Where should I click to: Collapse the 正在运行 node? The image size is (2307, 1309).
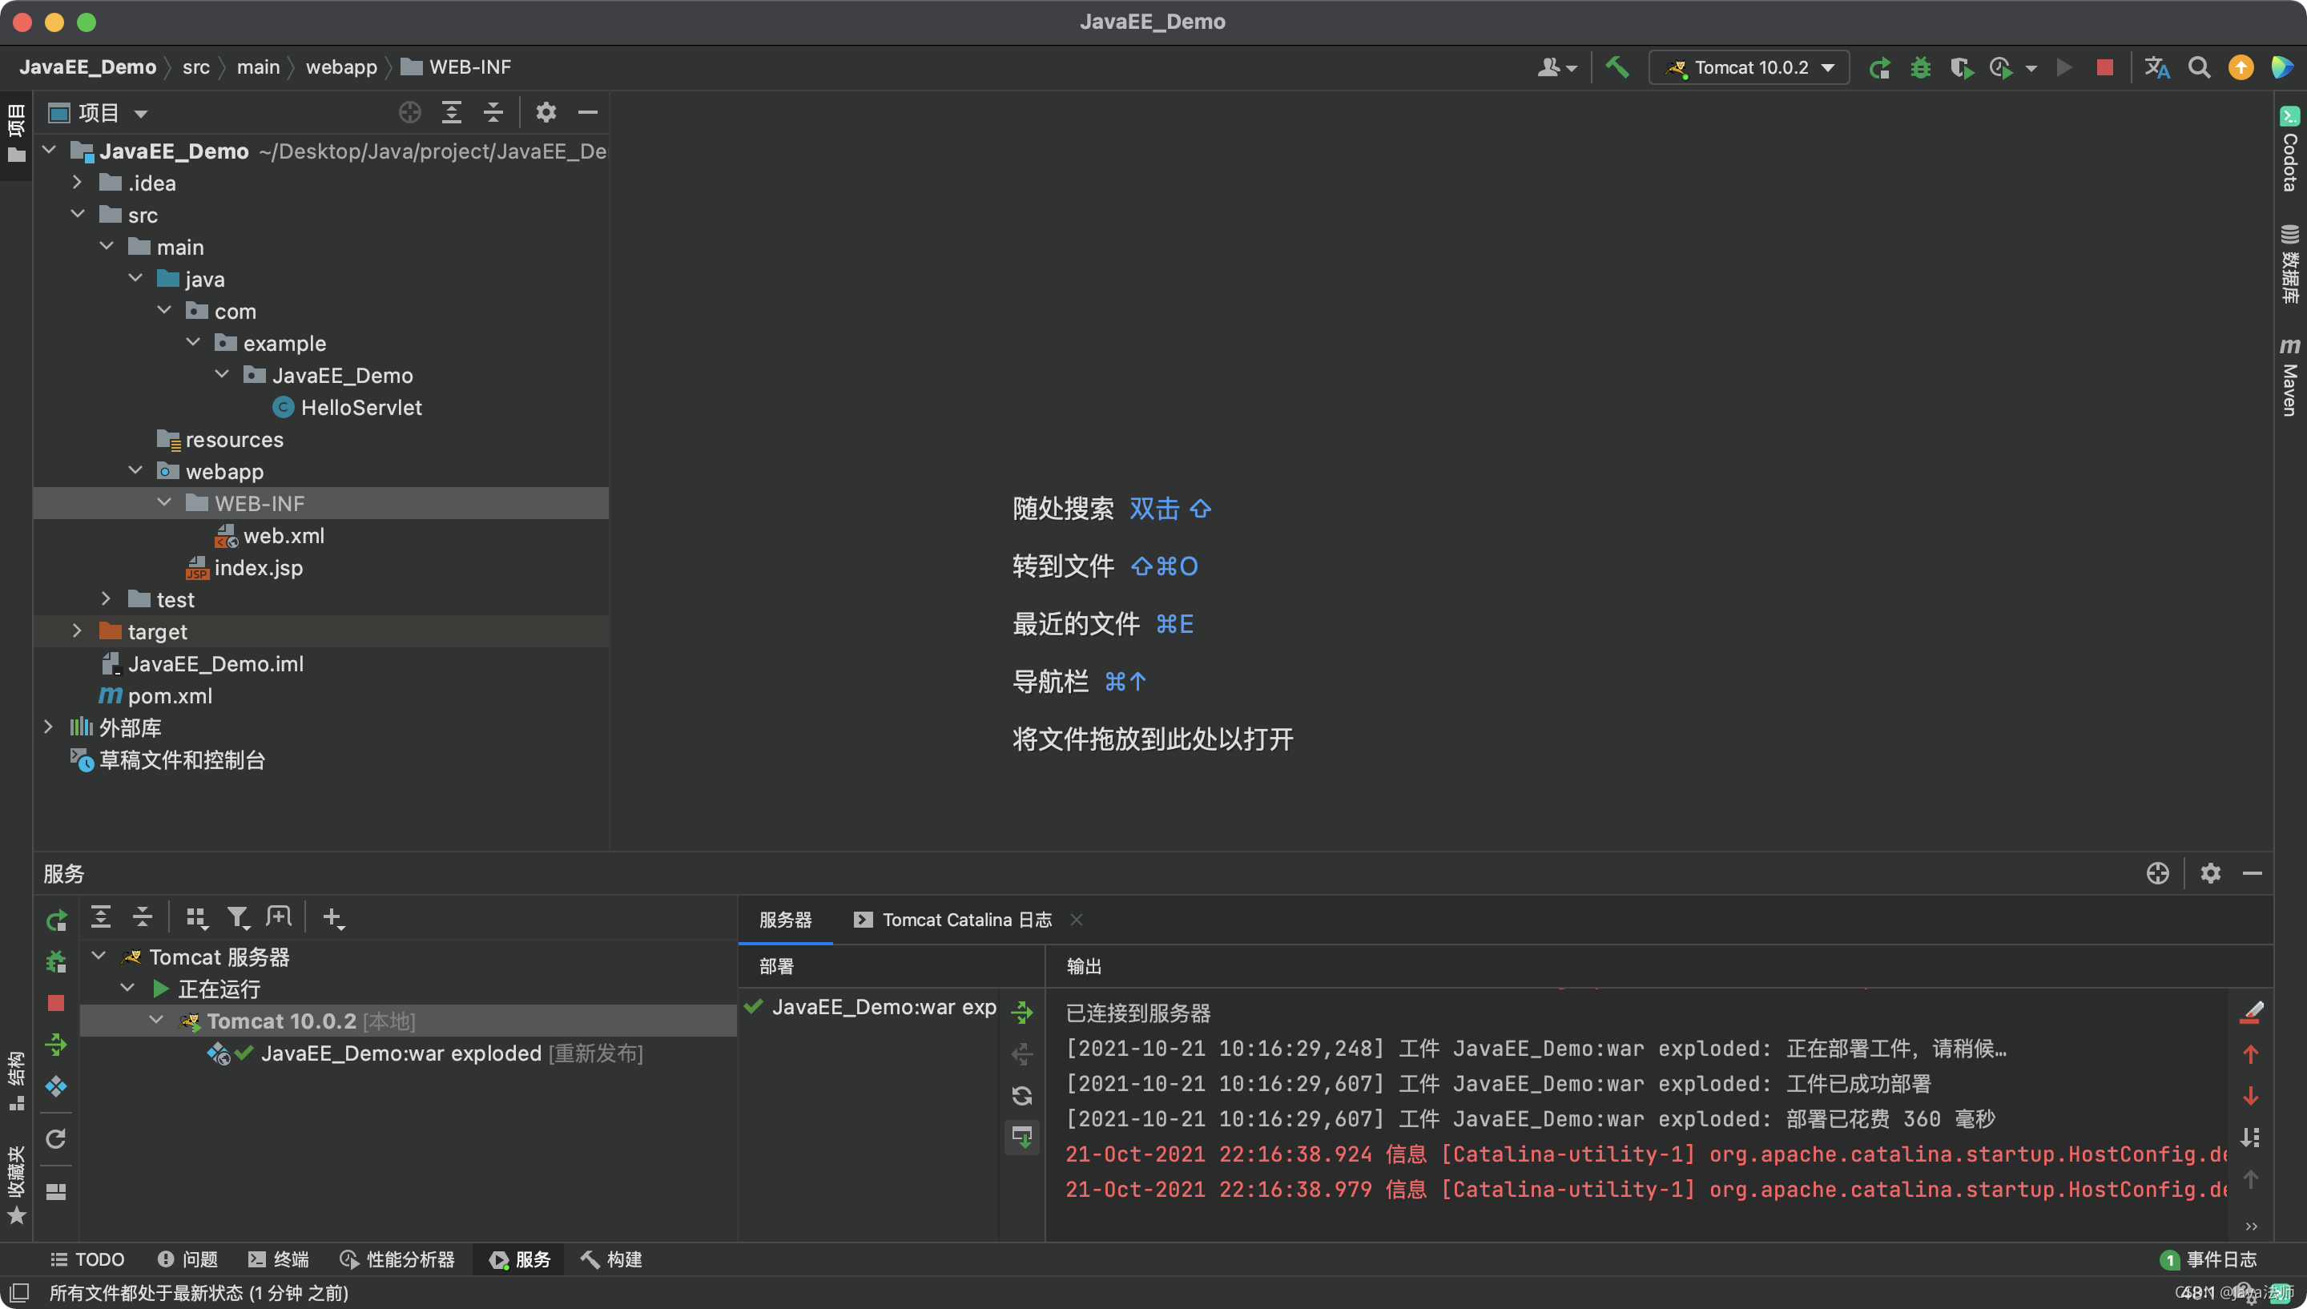click(127, 988)
